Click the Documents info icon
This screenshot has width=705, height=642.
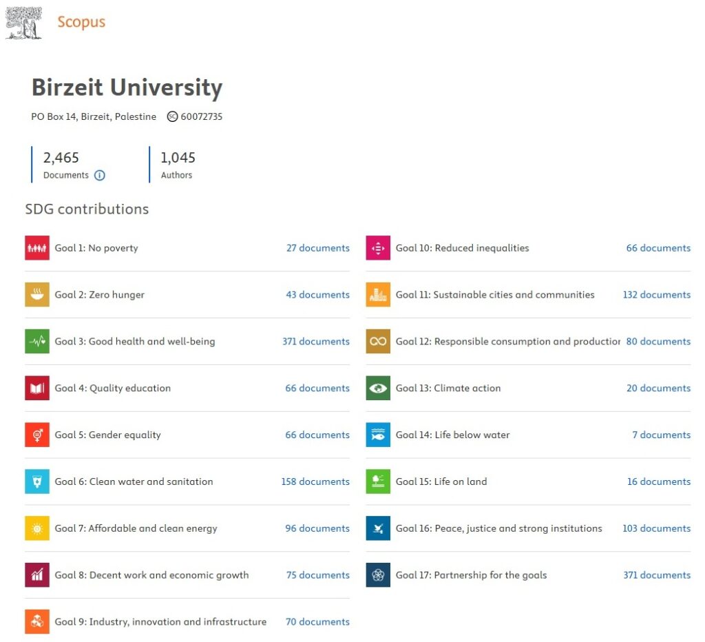pyautogui.click(x=100, y=175)
